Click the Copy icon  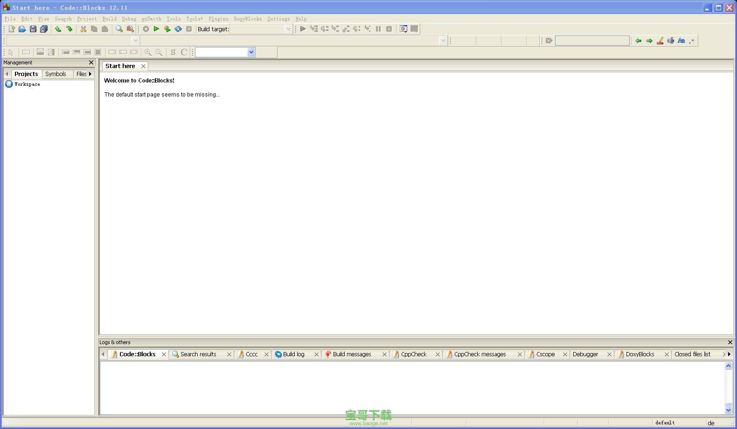click(94, 29)
